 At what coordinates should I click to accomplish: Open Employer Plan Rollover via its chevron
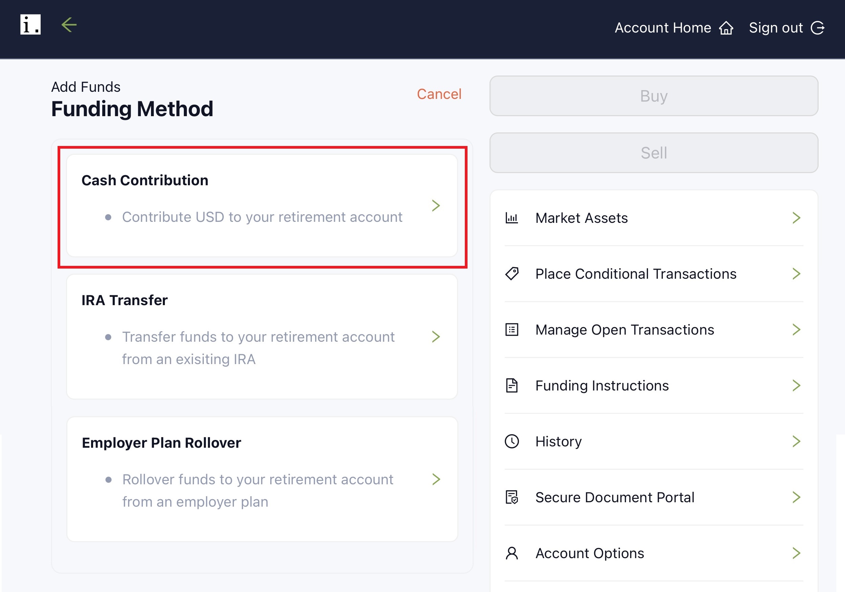[x=436, y=479]
